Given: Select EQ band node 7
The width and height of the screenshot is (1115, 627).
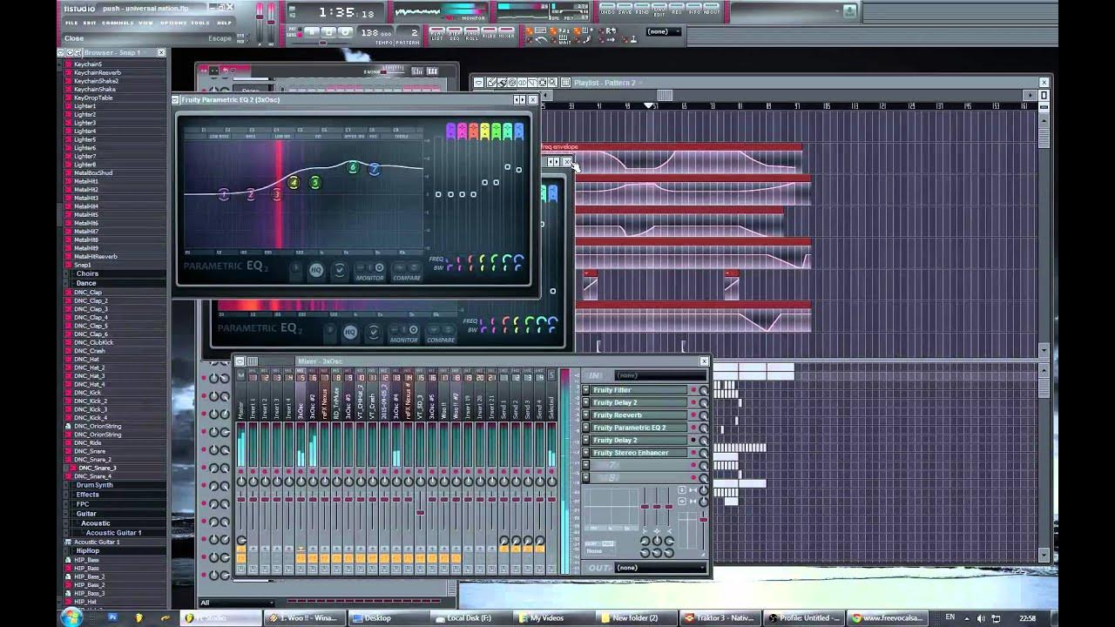Looking at the screenshot, I should tap(375, 169).
